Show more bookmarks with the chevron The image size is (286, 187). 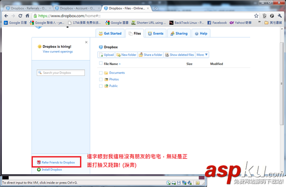(x=259, y=22)
